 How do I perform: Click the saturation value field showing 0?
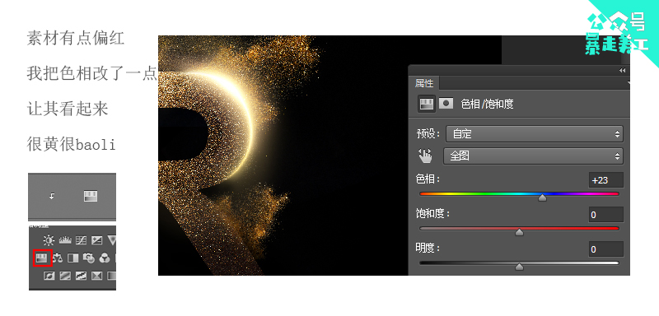(x=605, y=215)
